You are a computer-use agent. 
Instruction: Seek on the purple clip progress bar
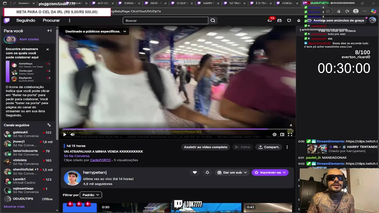tap(177, 129)
